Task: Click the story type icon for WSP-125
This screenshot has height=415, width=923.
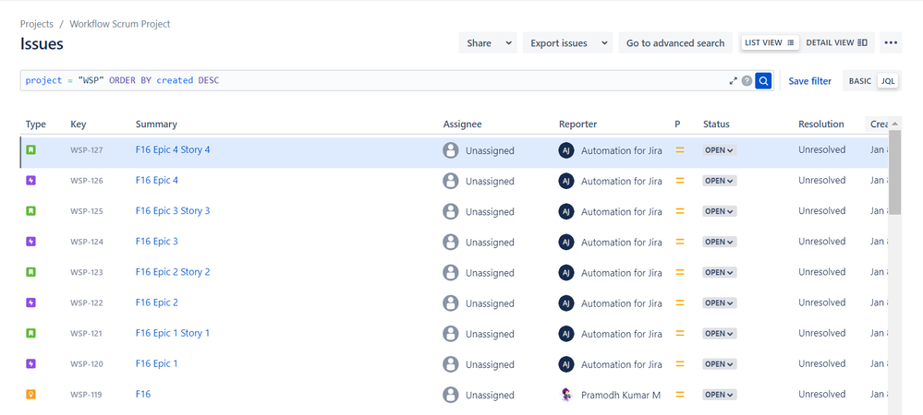Action: click(x=31, y=211)
